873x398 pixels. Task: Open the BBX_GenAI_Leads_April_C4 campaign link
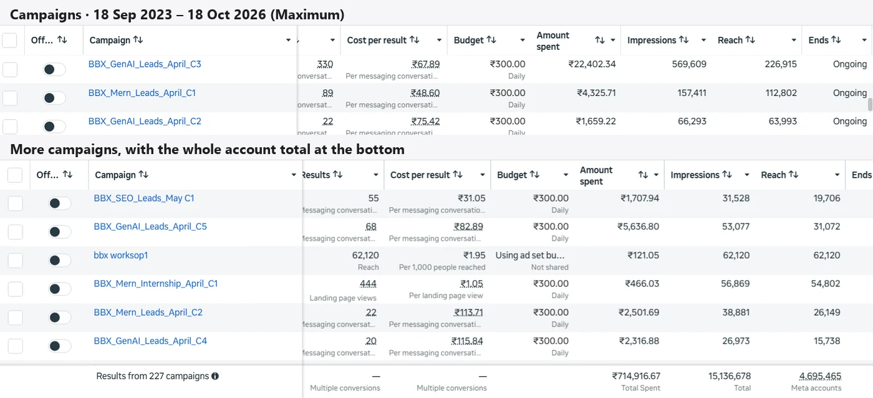(x=150, y=341)
